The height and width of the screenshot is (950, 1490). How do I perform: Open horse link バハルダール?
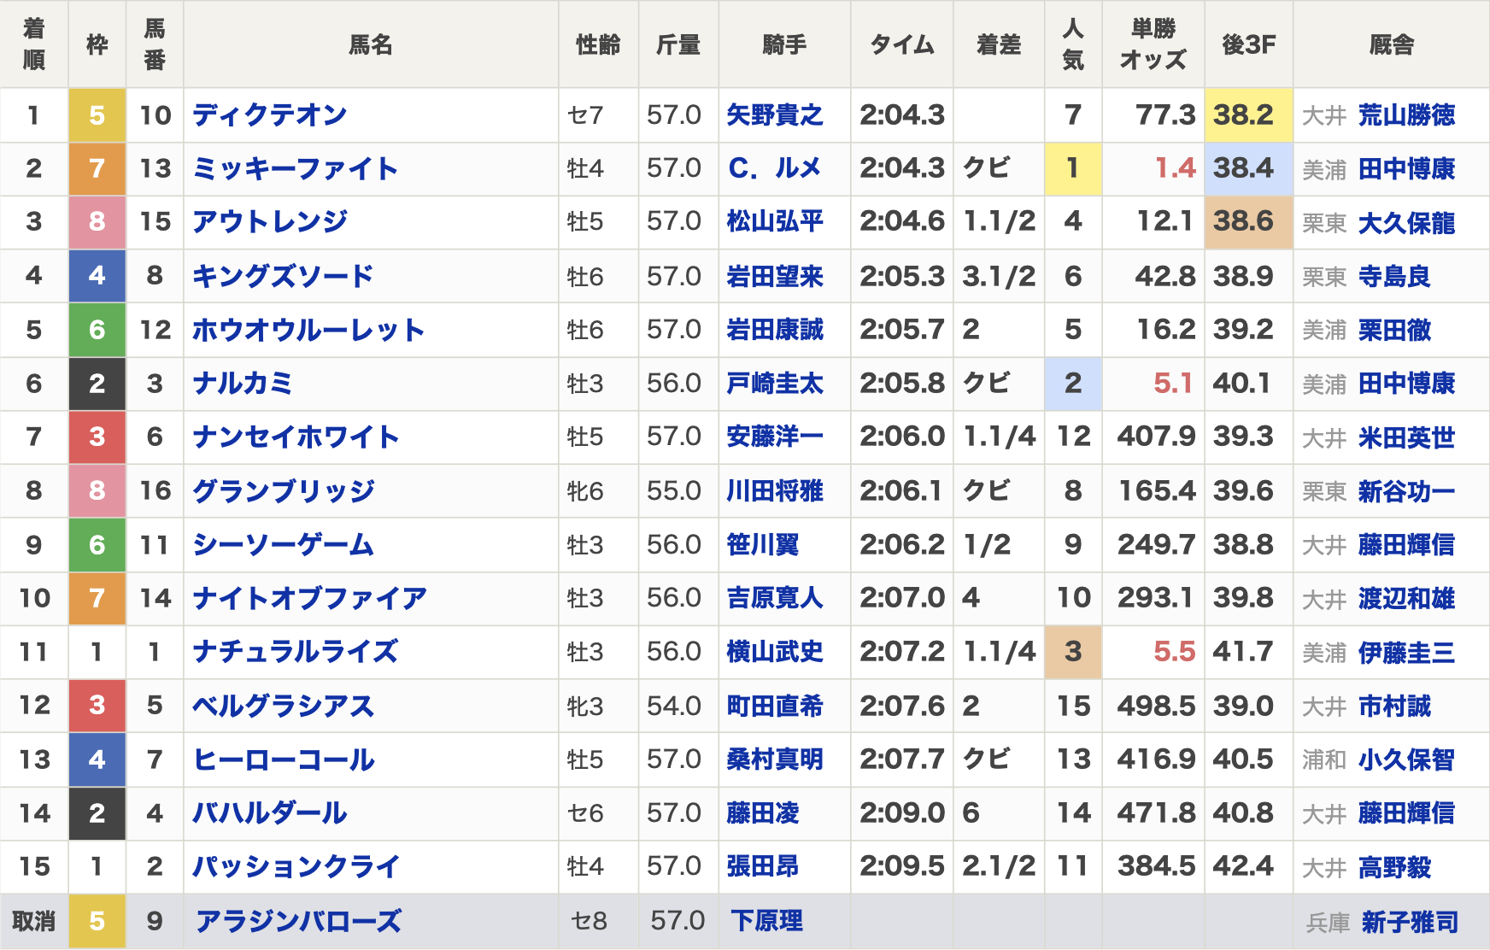coord(269,813)
